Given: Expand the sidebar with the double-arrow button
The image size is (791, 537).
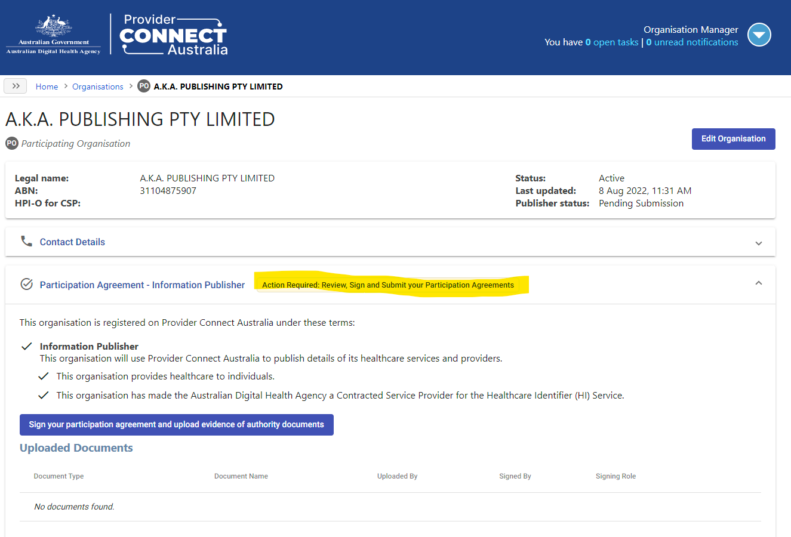Looking at the screenshot, I should [x=16, y=86].
